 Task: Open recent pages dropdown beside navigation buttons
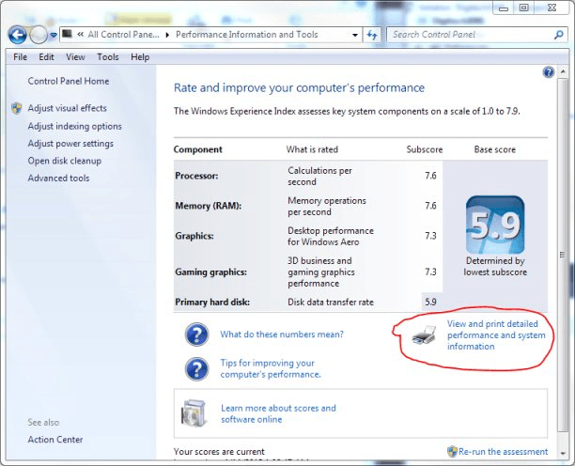tap(54, 35)
